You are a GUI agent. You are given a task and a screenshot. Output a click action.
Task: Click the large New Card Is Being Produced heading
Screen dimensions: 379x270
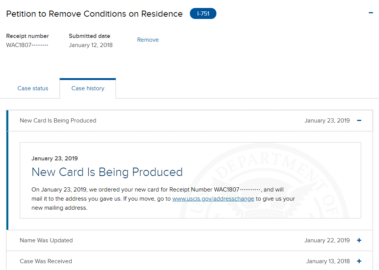pos(107,172)
